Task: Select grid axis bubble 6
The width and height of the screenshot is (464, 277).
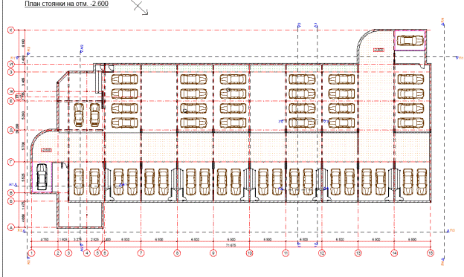Action: (105, 253)
